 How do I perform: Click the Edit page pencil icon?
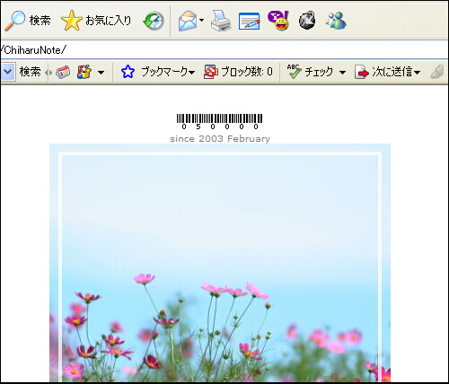coord(249,21)
